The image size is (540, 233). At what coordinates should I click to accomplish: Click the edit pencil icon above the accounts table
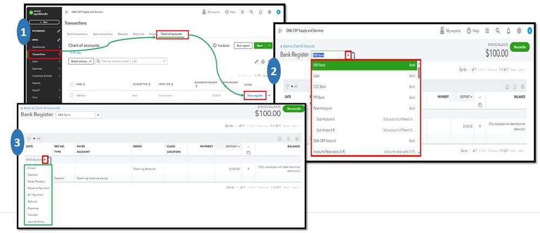pos(256,61)
